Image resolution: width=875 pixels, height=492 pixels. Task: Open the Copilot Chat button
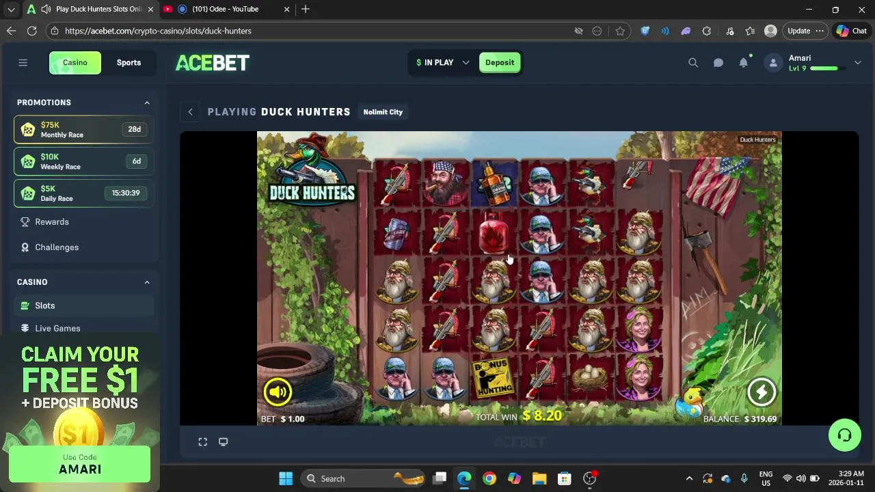tap(851, 31)
